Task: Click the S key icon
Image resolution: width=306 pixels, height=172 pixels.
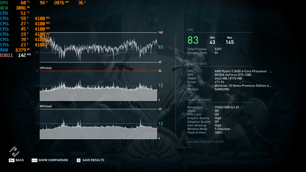Action: click(78, 160)
